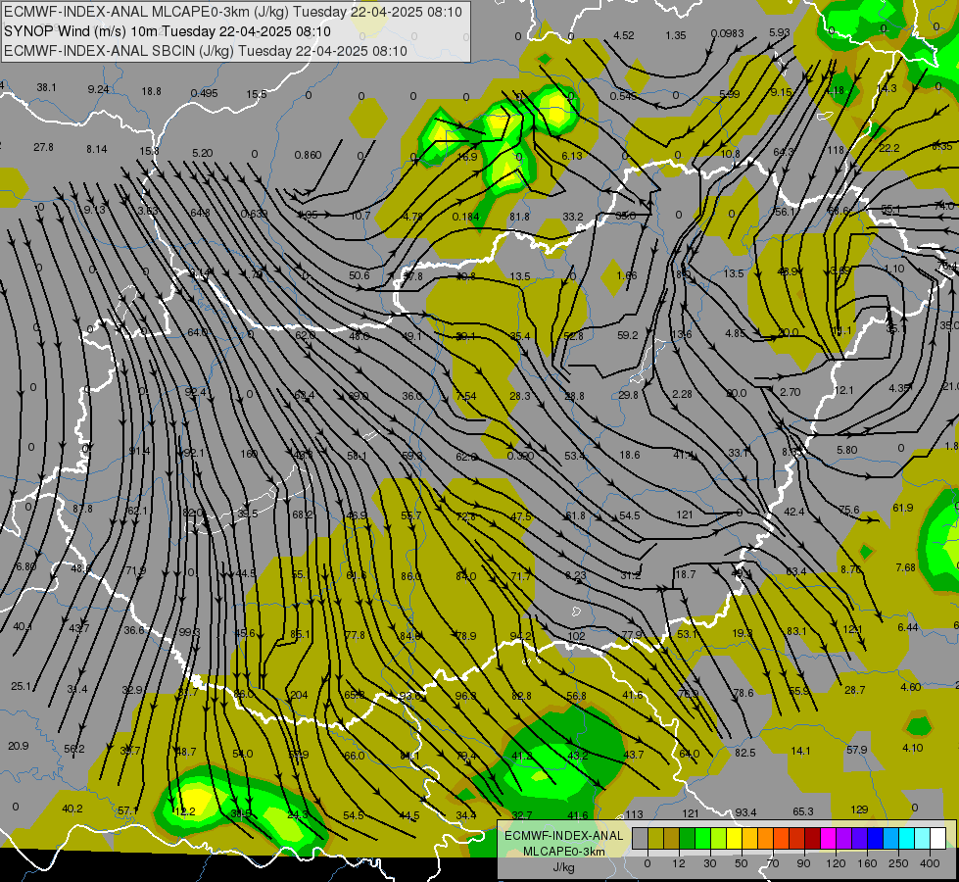Click the map value '118'

[x=836, y=150]
